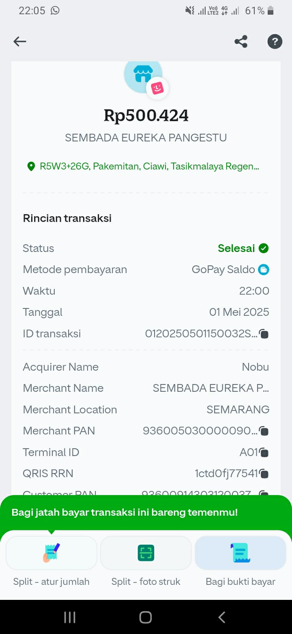This screenshot has height=634, width=292.
Task: Open the Pakemitan, Ciawi location link
Action: pos(149,166)
